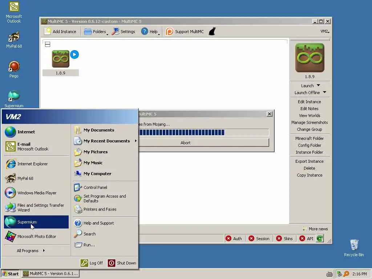Screen dimensions: 372x279
Task: Open the Instance Folder
Action: coord(310,152)
